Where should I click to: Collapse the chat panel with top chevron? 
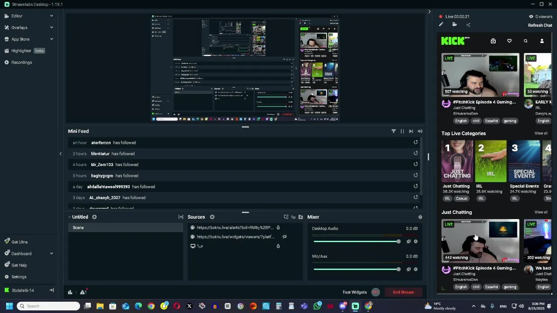coord(429,12)
